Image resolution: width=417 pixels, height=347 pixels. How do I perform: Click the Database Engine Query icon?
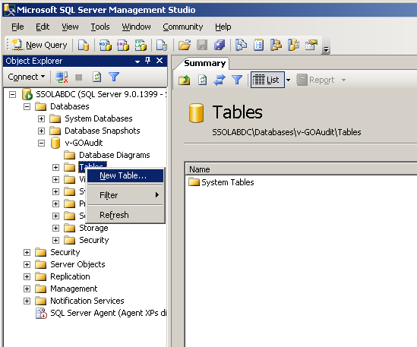pos(84,45)
